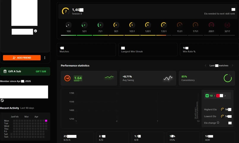This screenshot has height=143, width=239.
Task: Select the level 1 rank badge at 100 Elo
Action: 68,25
